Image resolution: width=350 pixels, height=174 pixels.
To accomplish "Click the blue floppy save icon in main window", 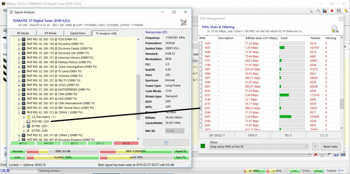I will click(x=337, y=154).
